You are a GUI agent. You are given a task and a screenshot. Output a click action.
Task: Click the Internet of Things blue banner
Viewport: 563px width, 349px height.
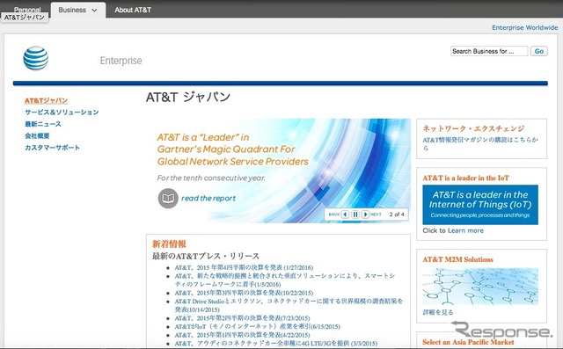coord(480,205)
